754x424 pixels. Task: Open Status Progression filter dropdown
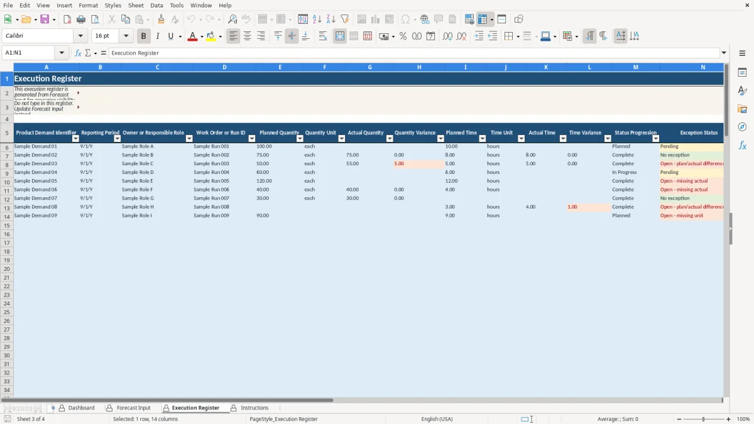[655, 139]
